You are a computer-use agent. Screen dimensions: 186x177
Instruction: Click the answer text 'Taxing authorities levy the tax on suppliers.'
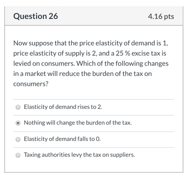80,155
